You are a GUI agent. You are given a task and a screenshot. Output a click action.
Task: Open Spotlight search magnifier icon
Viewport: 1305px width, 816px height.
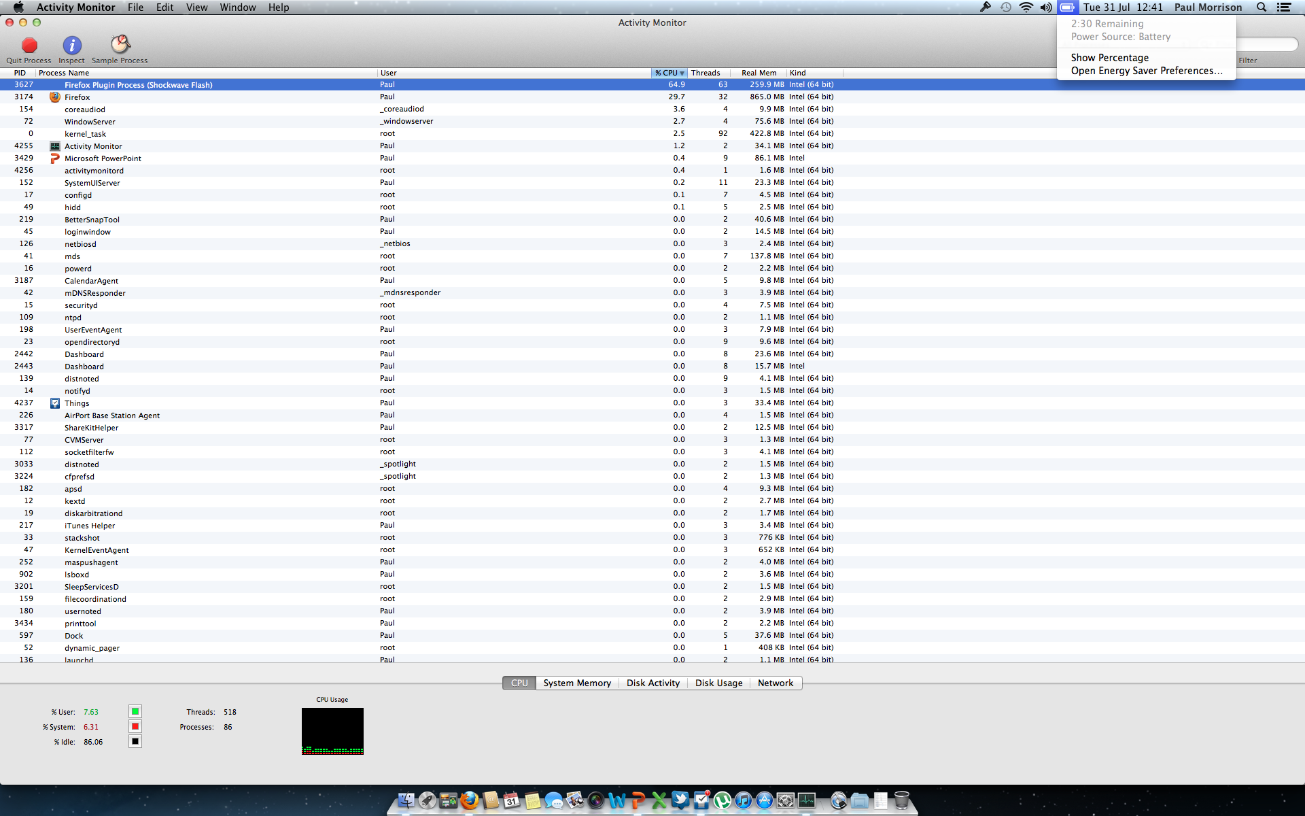click(x=1261, y=7)
